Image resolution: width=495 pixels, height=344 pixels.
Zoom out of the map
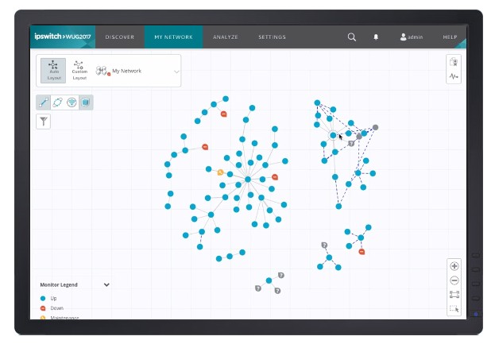tap(454, 280)
